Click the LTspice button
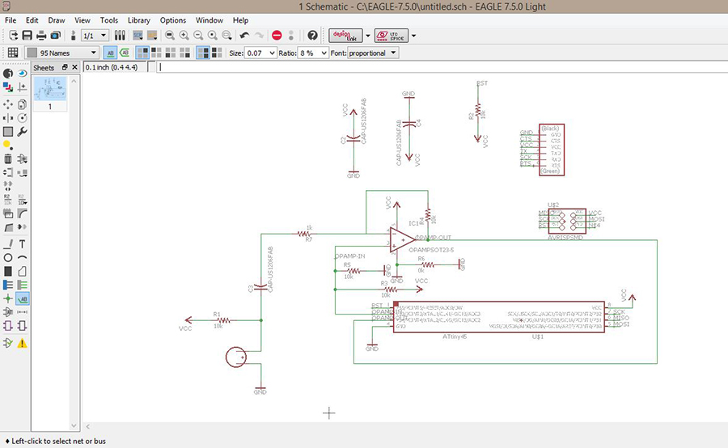Image resolution: width=728 pixels, height=448 pixels. pos(392,36)
